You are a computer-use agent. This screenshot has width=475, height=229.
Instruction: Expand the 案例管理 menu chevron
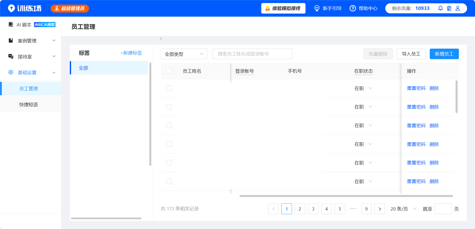click(54, 40)
